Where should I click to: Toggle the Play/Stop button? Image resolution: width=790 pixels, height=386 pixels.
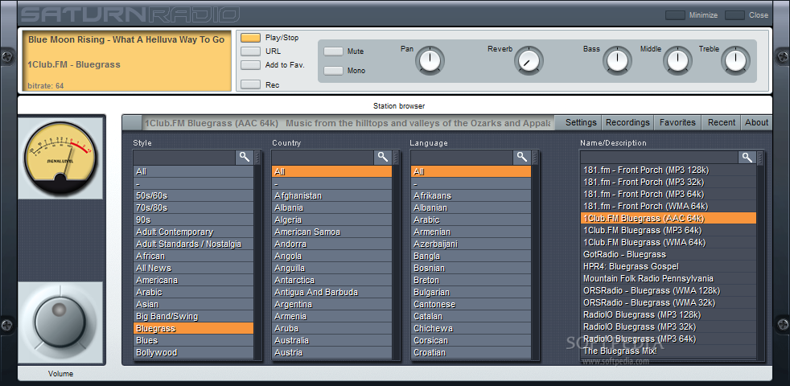(250, 38)
